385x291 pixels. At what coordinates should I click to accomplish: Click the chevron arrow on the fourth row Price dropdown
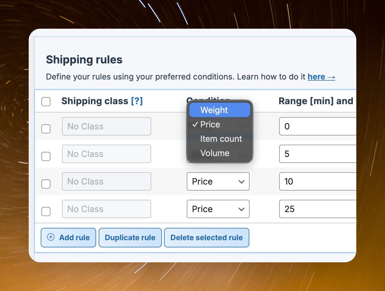point(242,209)
